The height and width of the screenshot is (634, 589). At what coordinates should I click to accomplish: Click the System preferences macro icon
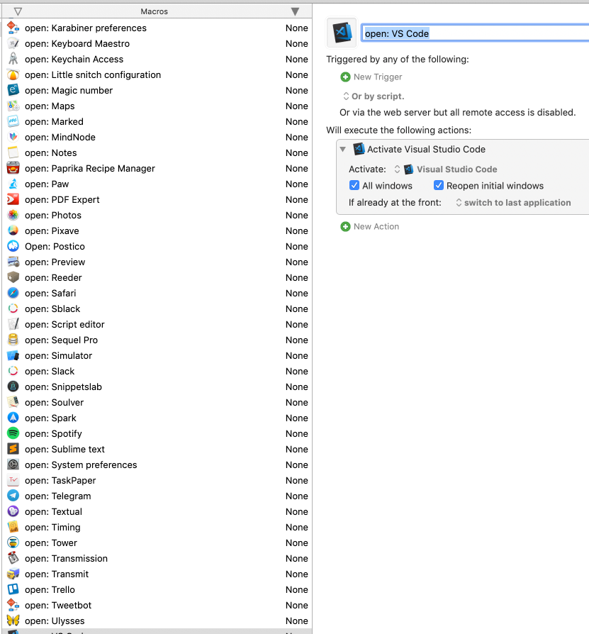pos(13,465)
